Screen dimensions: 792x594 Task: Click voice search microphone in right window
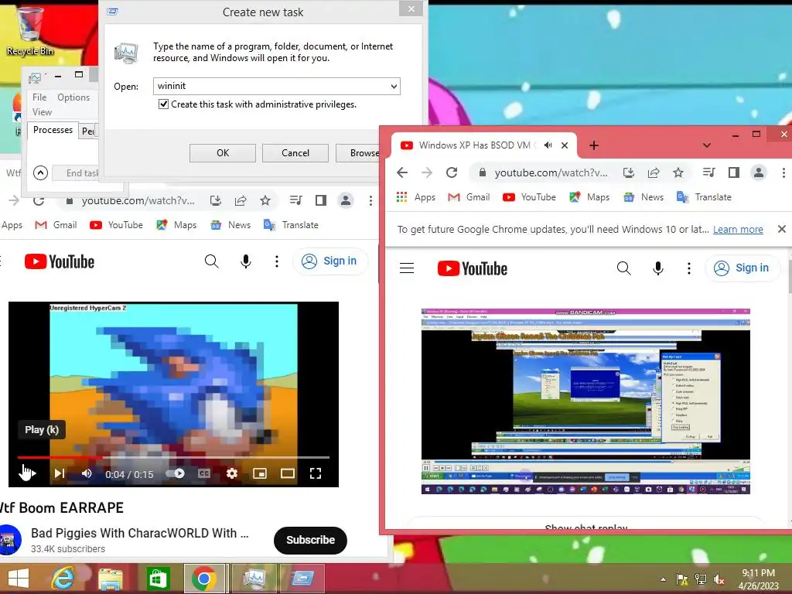point(657,268)
